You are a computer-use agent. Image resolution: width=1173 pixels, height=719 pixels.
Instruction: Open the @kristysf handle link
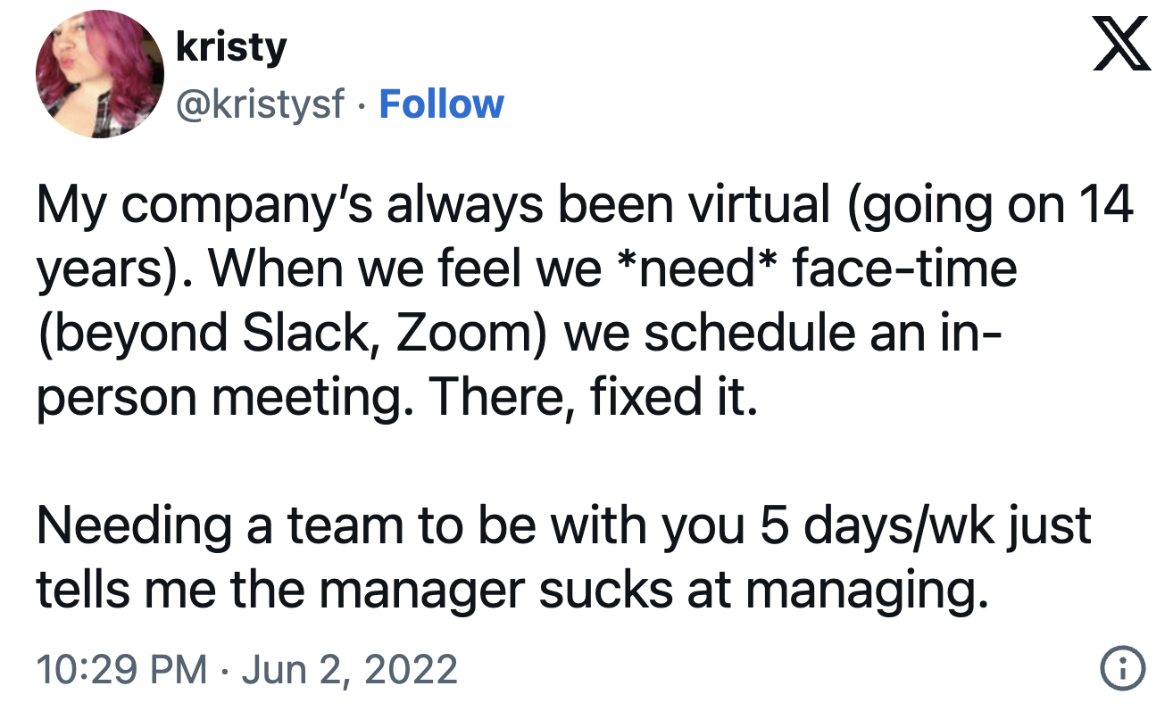(x=261, y=104)
